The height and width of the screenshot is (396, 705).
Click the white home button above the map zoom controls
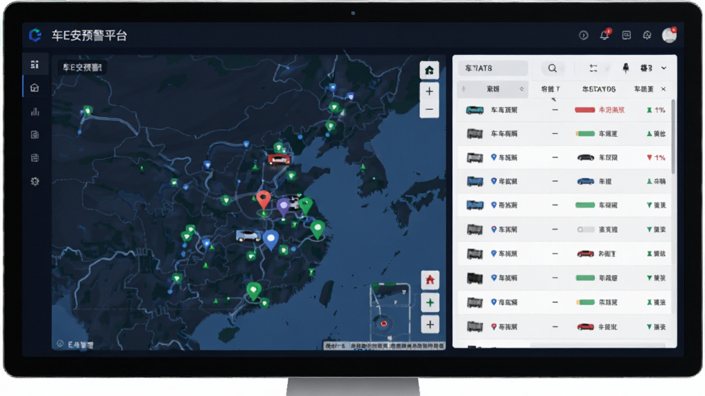[x=430, y=70]
